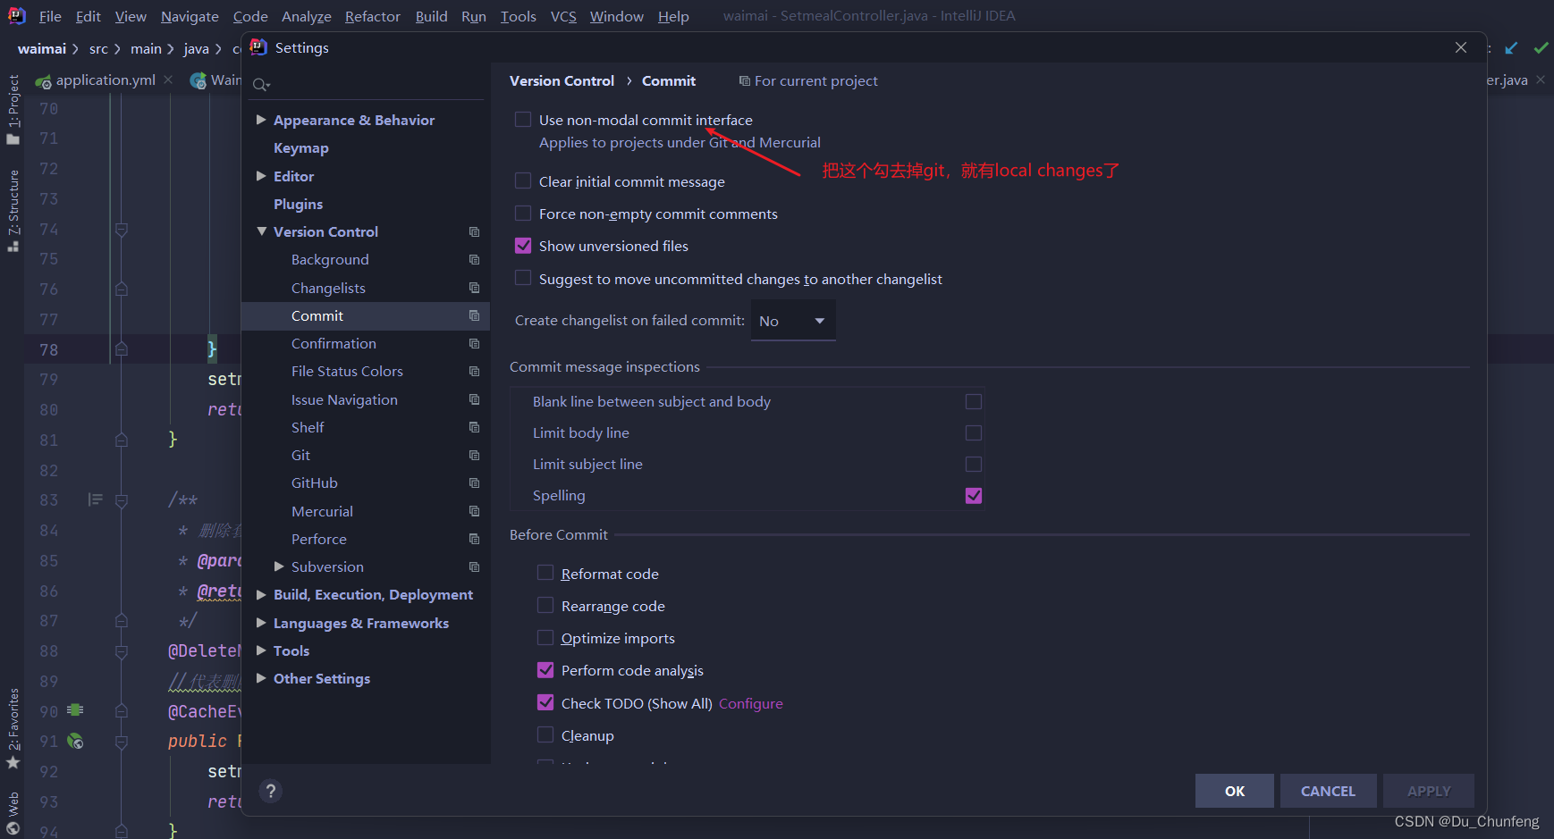The width and height of the screenshot is (1554, 839).
Task: Click the Settings search magnifier icon
Action: pos(260,85)
